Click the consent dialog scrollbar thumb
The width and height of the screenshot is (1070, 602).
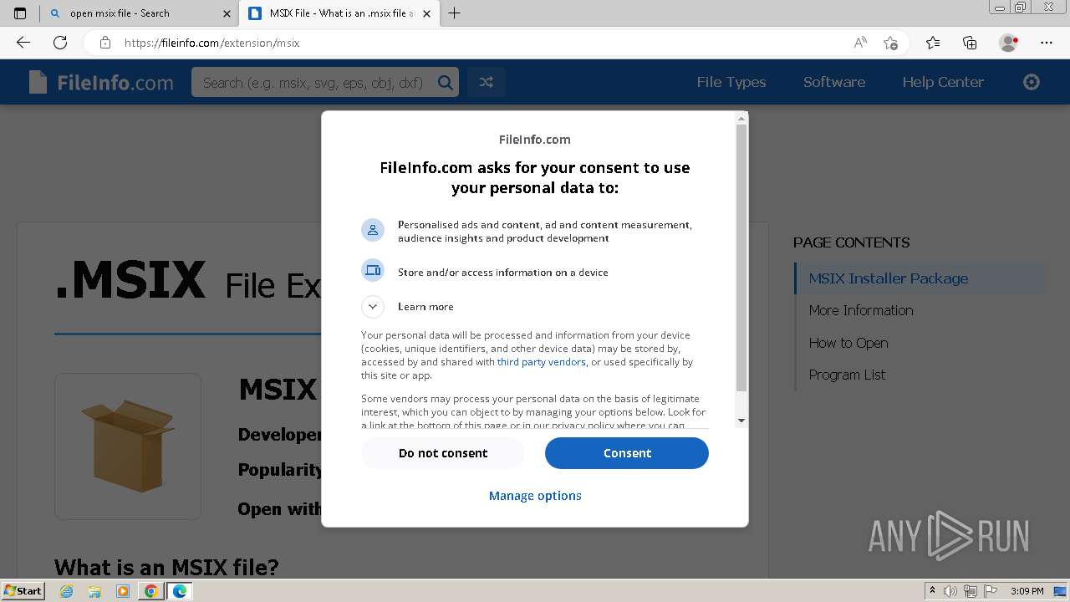(x=741, y=258)
